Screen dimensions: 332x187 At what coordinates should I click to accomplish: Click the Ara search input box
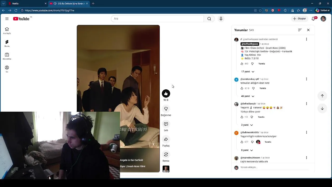coord(158,19)
